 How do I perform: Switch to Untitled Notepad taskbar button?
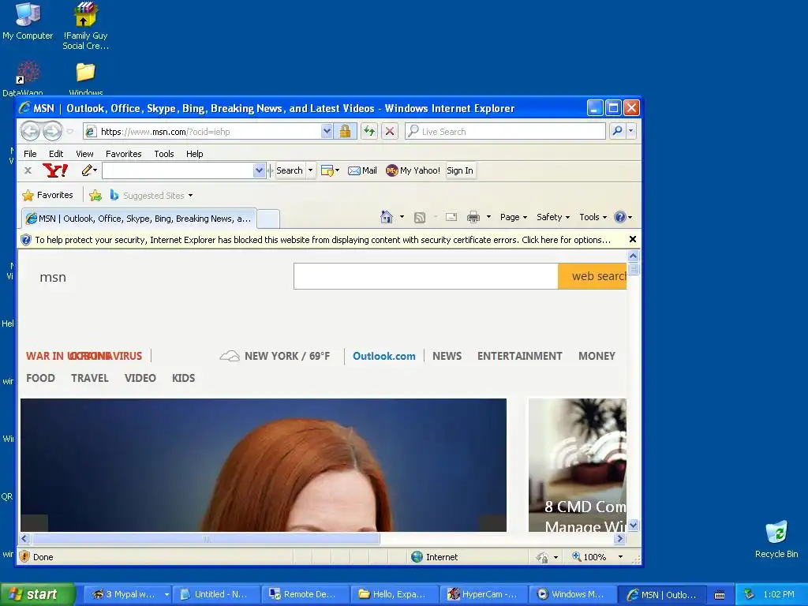click(x=216, y=594)
